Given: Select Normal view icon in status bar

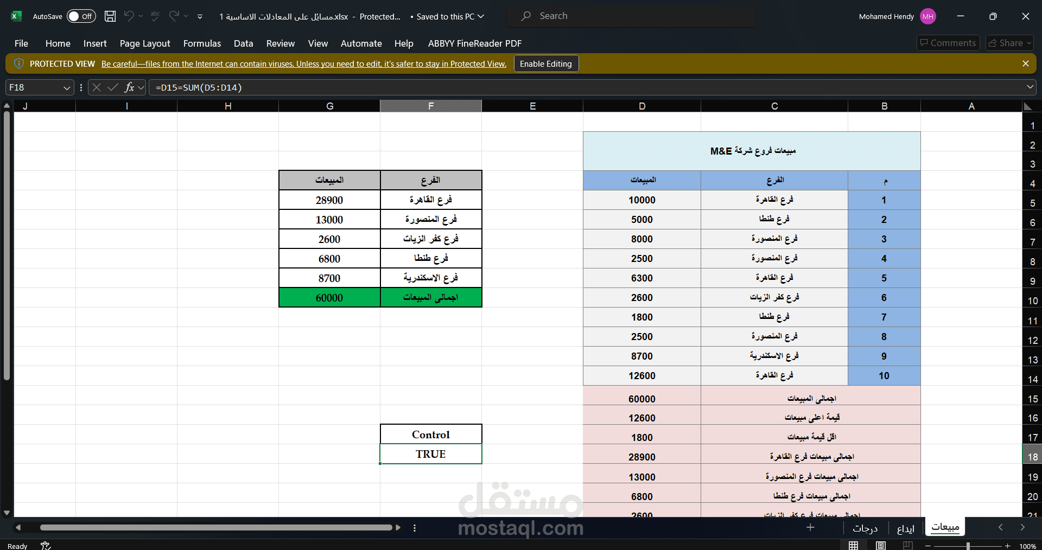Looking at the screenshot, I should [853, 546].
